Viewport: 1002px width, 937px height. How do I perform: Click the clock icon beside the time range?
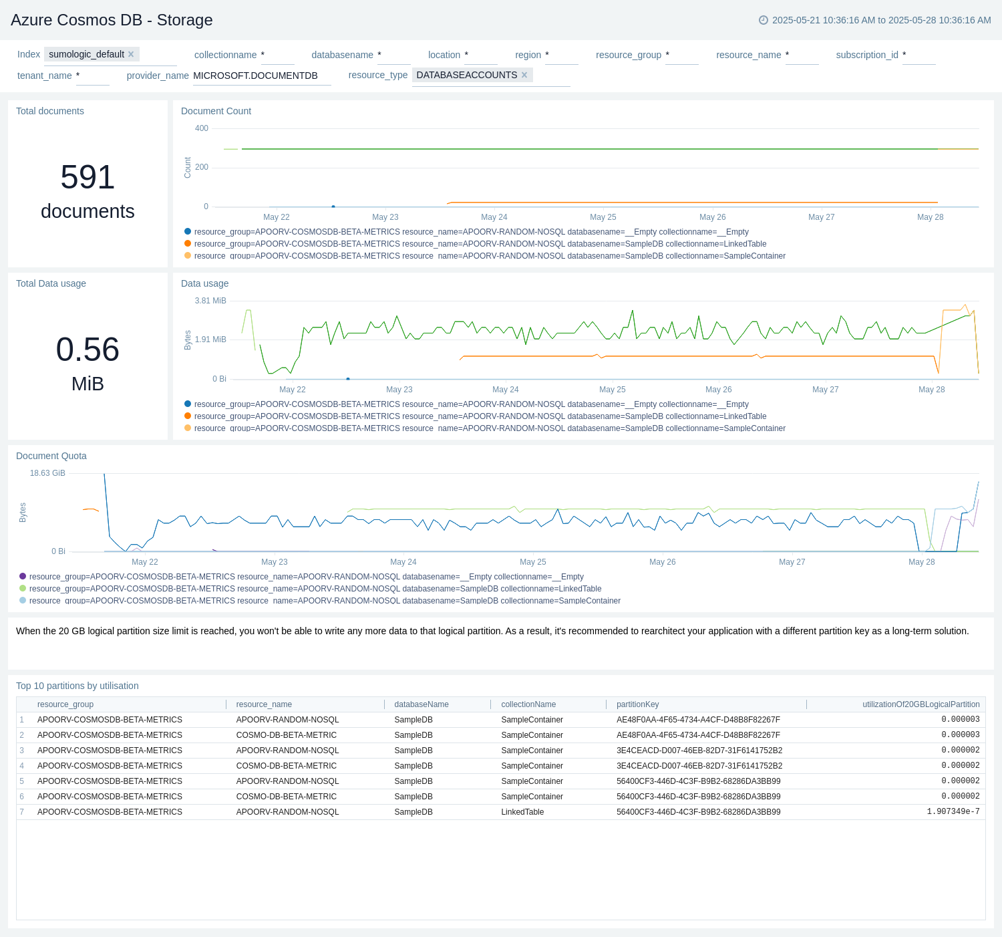pyautogui.click(x=764, y=20)
